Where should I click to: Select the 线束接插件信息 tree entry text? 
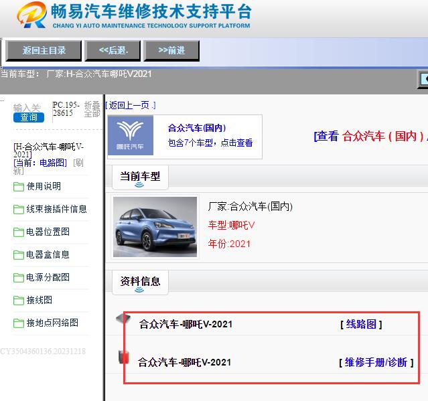(x=56, y=209)
